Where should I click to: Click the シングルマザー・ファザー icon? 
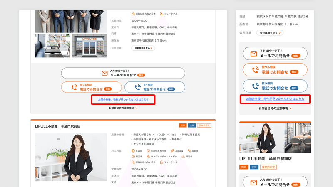pyautogui.click(x=148, y=157)
